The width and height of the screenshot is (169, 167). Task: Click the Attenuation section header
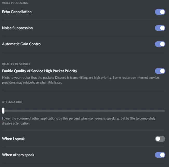coord(12,102)
